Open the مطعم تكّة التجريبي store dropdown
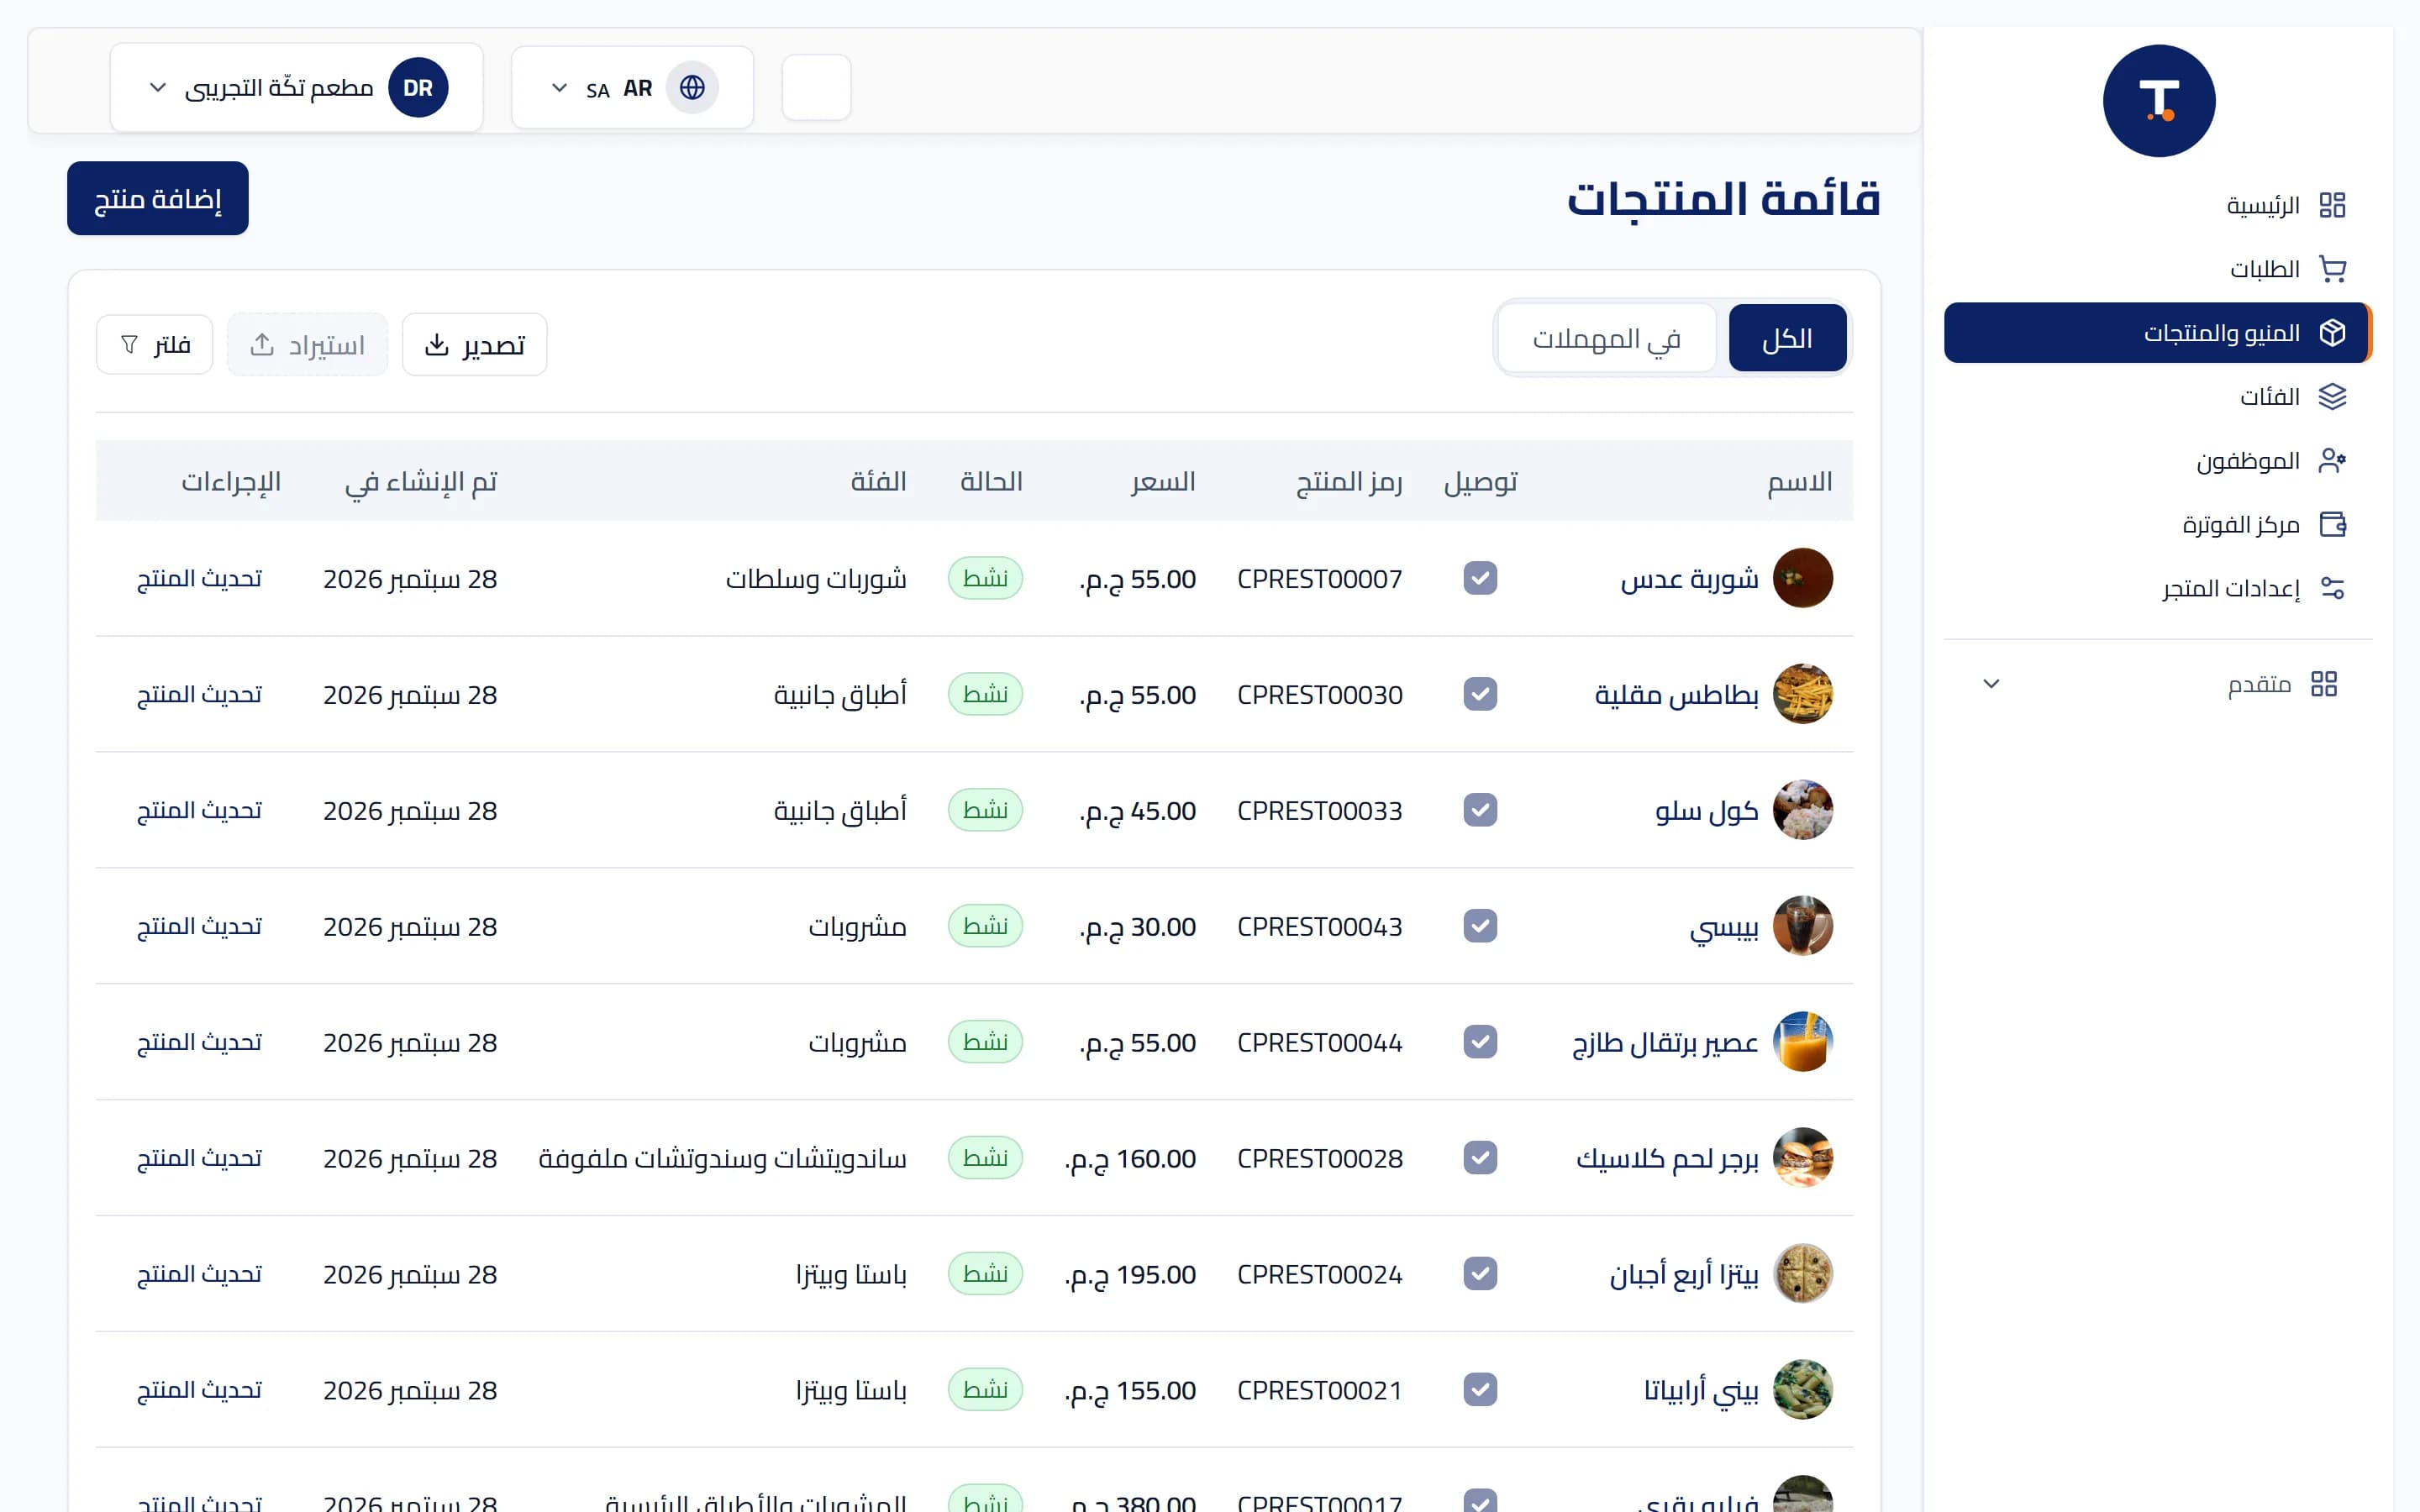This screenshot has width=2420, height=1512. coord(296,88)
